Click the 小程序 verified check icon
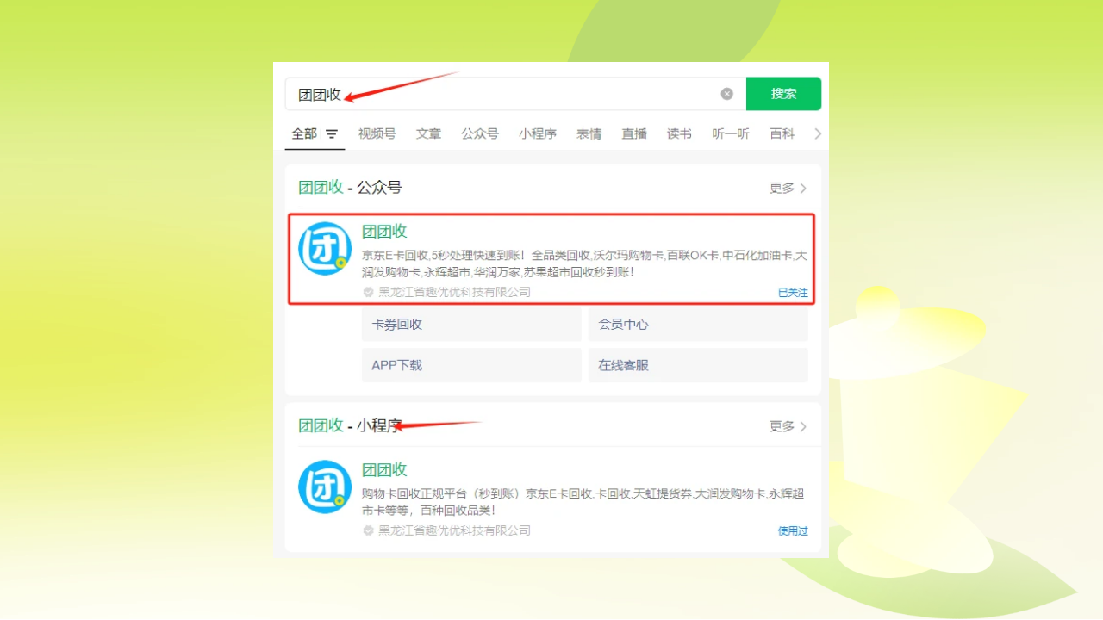Viewport: 1103px width, 620px height. click(368, 530)
